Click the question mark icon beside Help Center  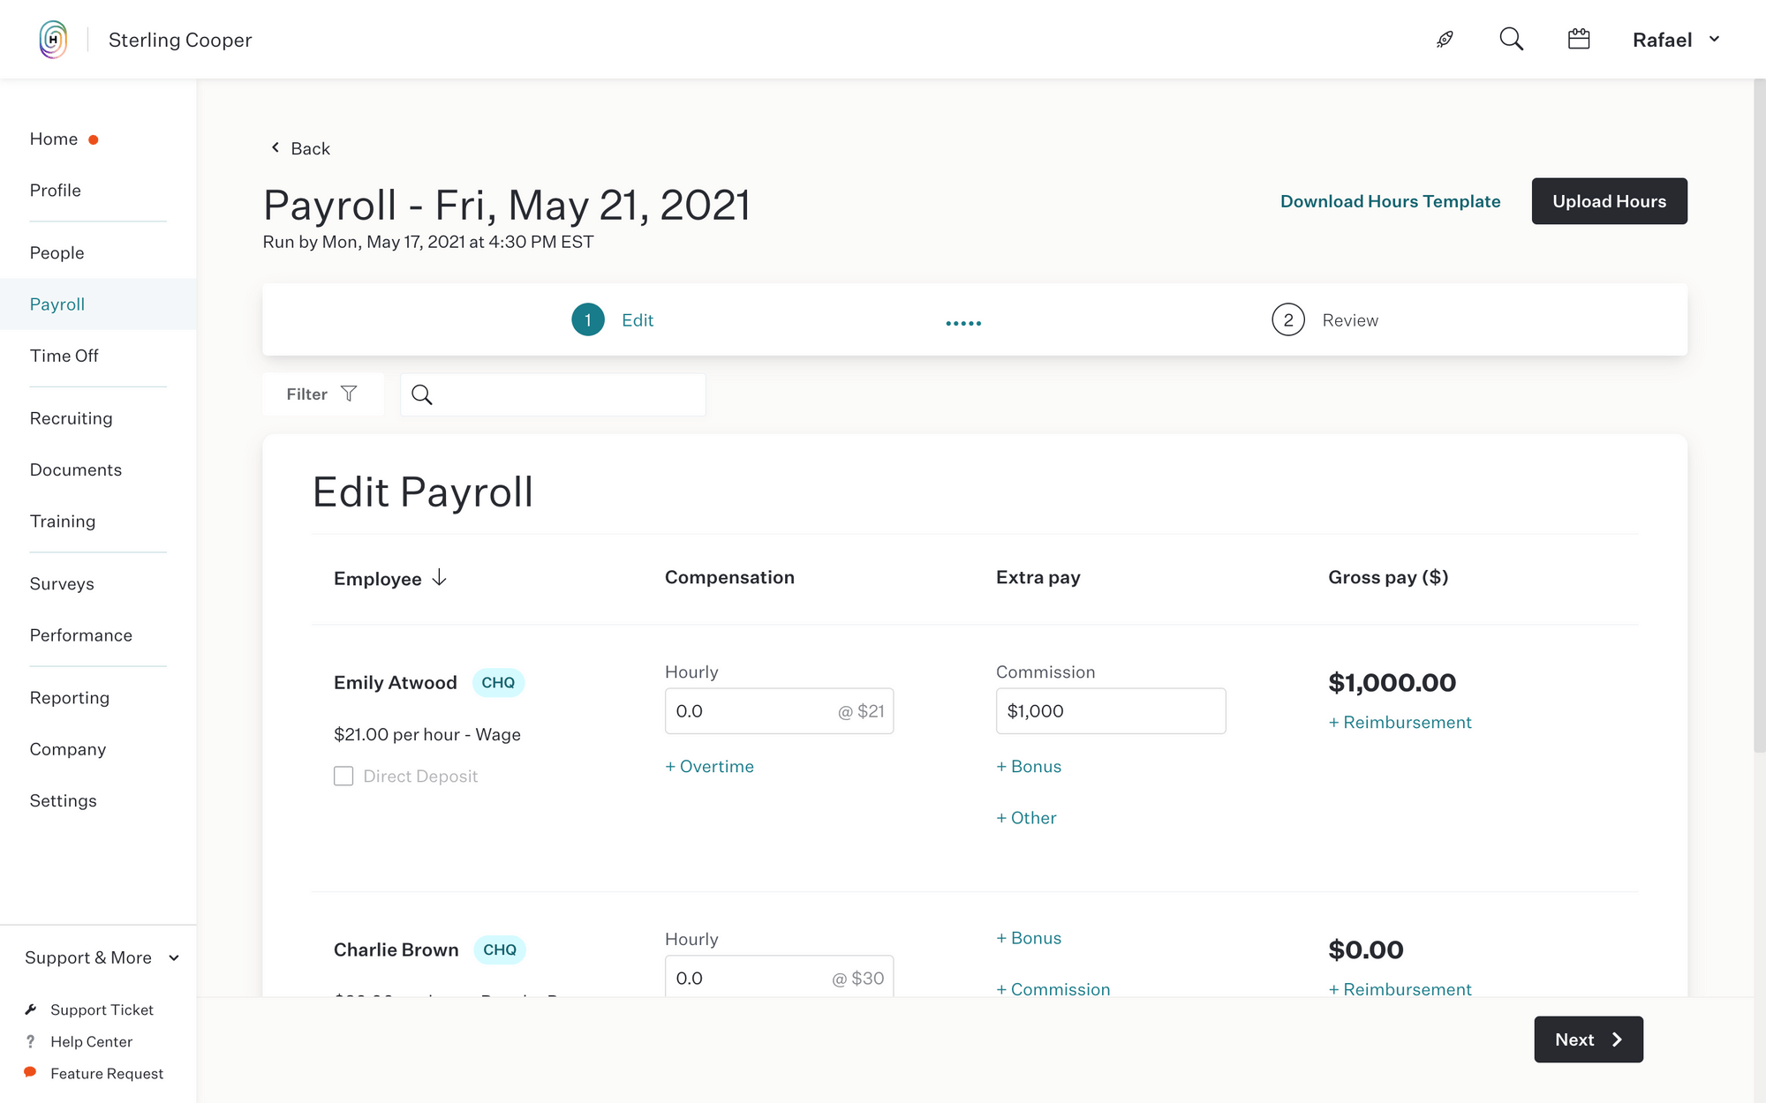(31, 1041)
